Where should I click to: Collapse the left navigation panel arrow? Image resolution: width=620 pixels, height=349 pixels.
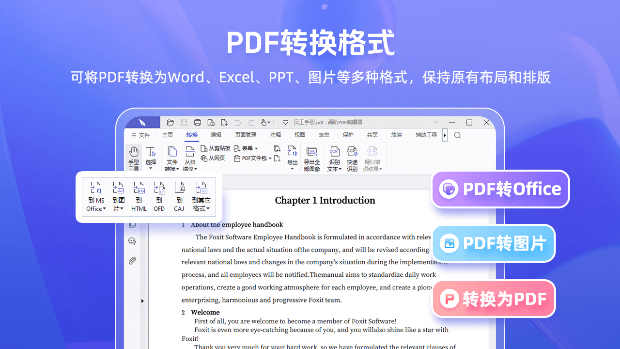[x=142, y=301]
